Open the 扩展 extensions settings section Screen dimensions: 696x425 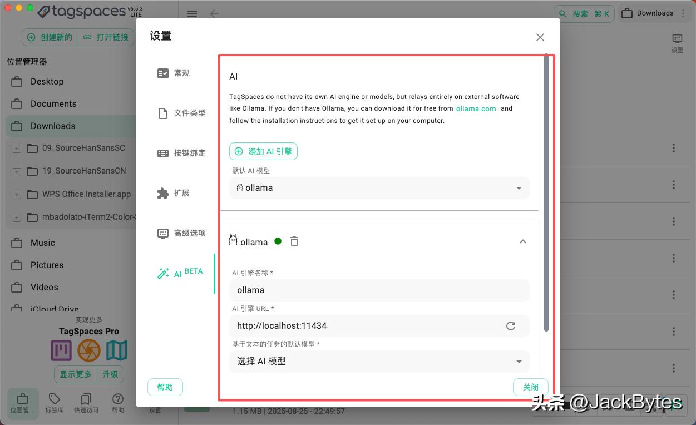coord(181,193)
